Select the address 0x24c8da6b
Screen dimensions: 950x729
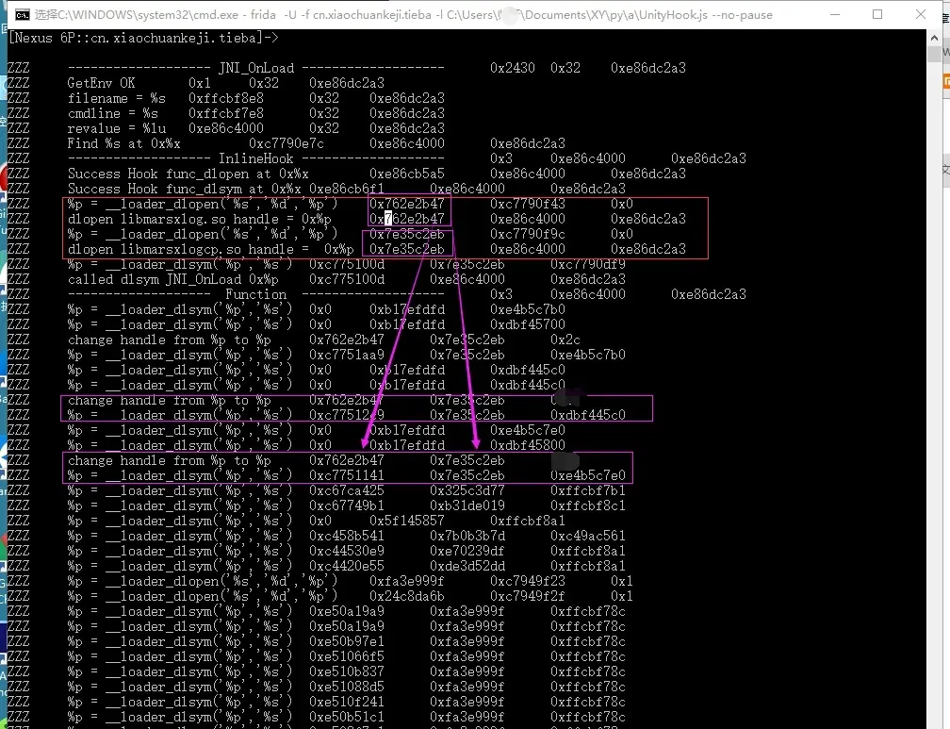pyautogui.click(x=407, y=596)
